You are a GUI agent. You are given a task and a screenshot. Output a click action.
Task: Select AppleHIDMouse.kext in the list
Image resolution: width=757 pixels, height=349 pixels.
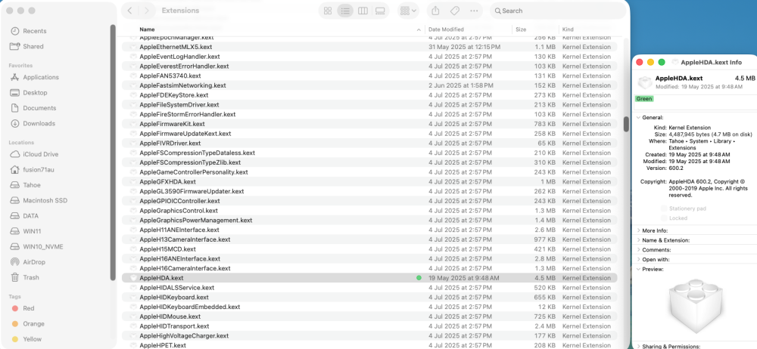tap(369, 317)
